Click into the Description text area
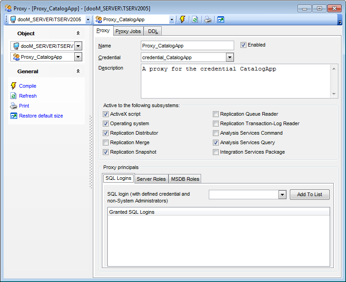This screenshot has width=346, height=282. point(235,81)
